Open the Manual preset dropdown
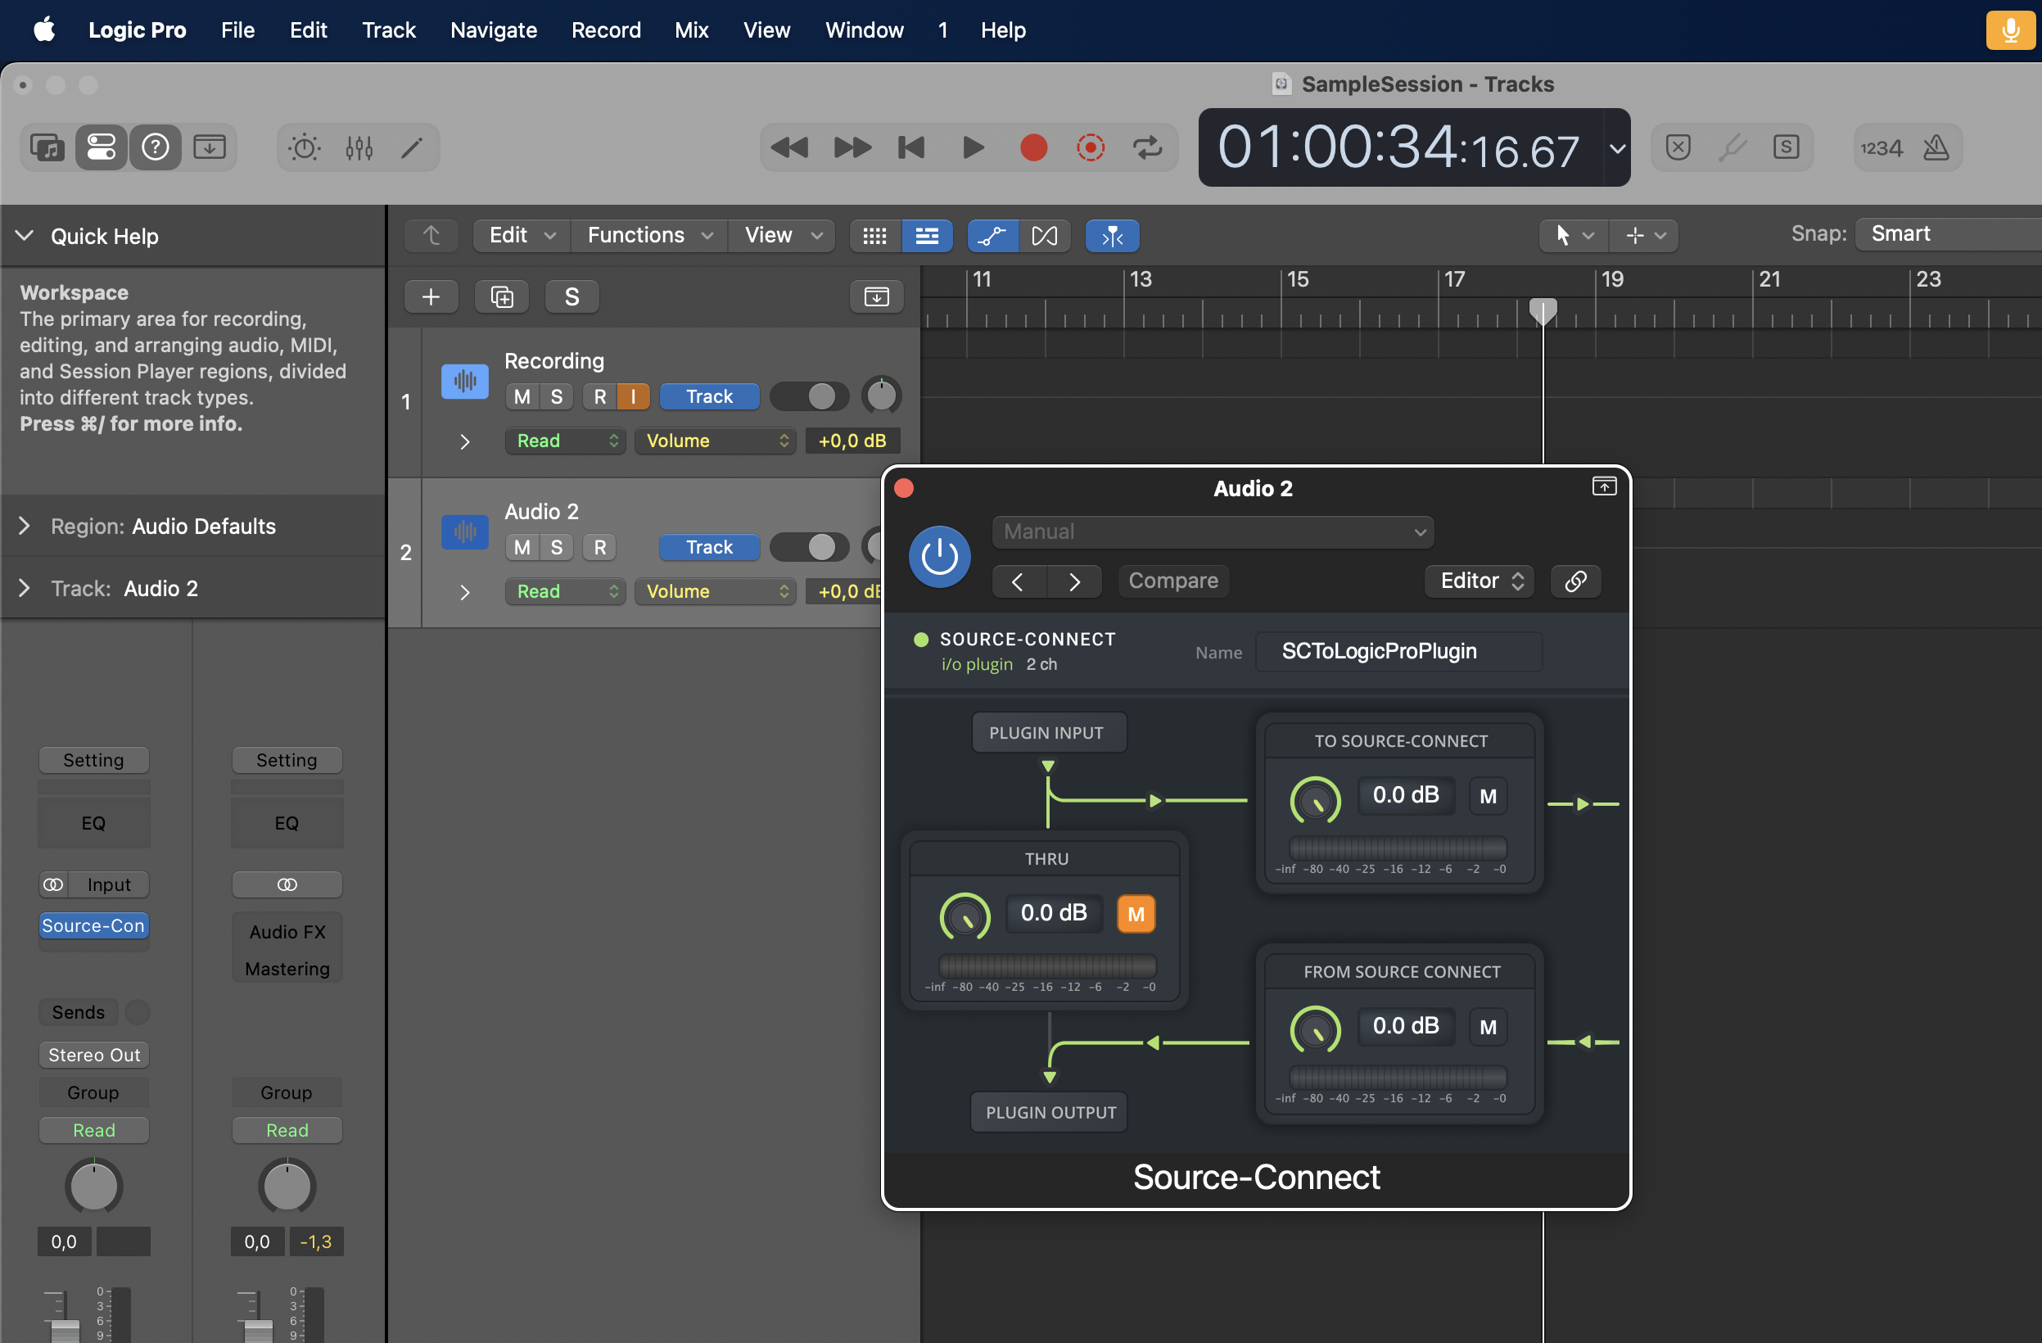 pos(1213,532)
